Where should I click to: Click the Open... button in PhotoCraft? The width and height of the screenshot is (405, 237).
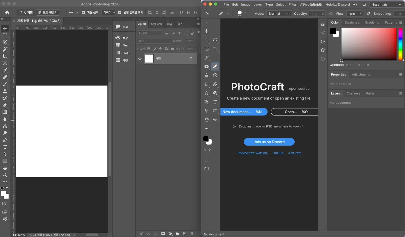(294, 112)
